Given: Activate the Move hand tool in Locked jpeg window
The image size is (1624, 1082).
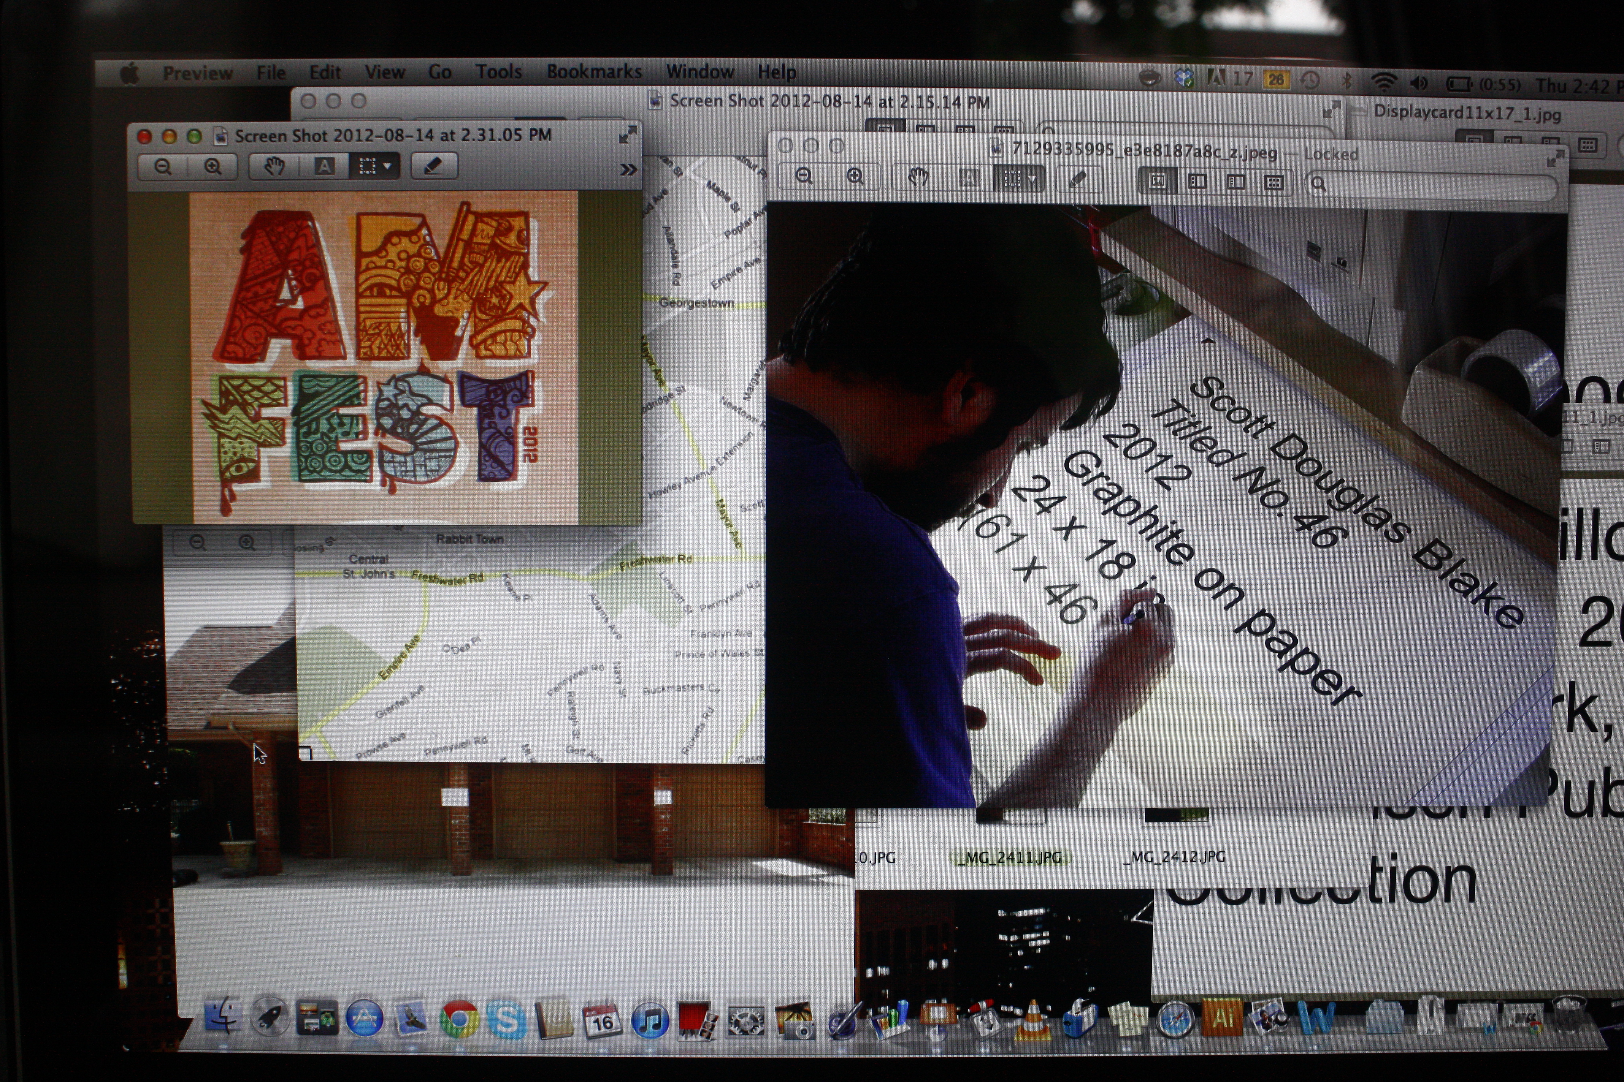Looking at the screenshot, I should pos(918,178).
